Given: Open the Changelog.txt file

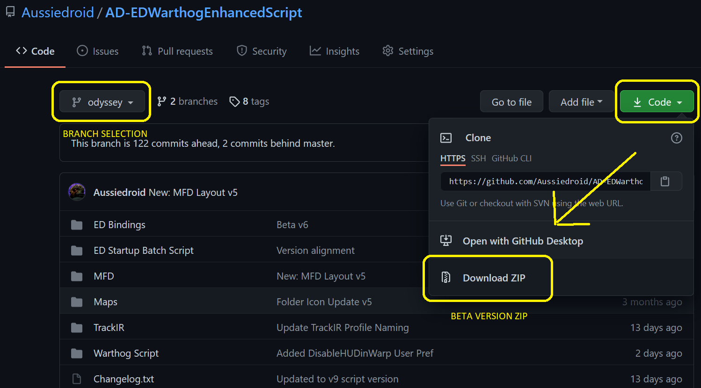Looking at the screenshot, I should 124,379.
